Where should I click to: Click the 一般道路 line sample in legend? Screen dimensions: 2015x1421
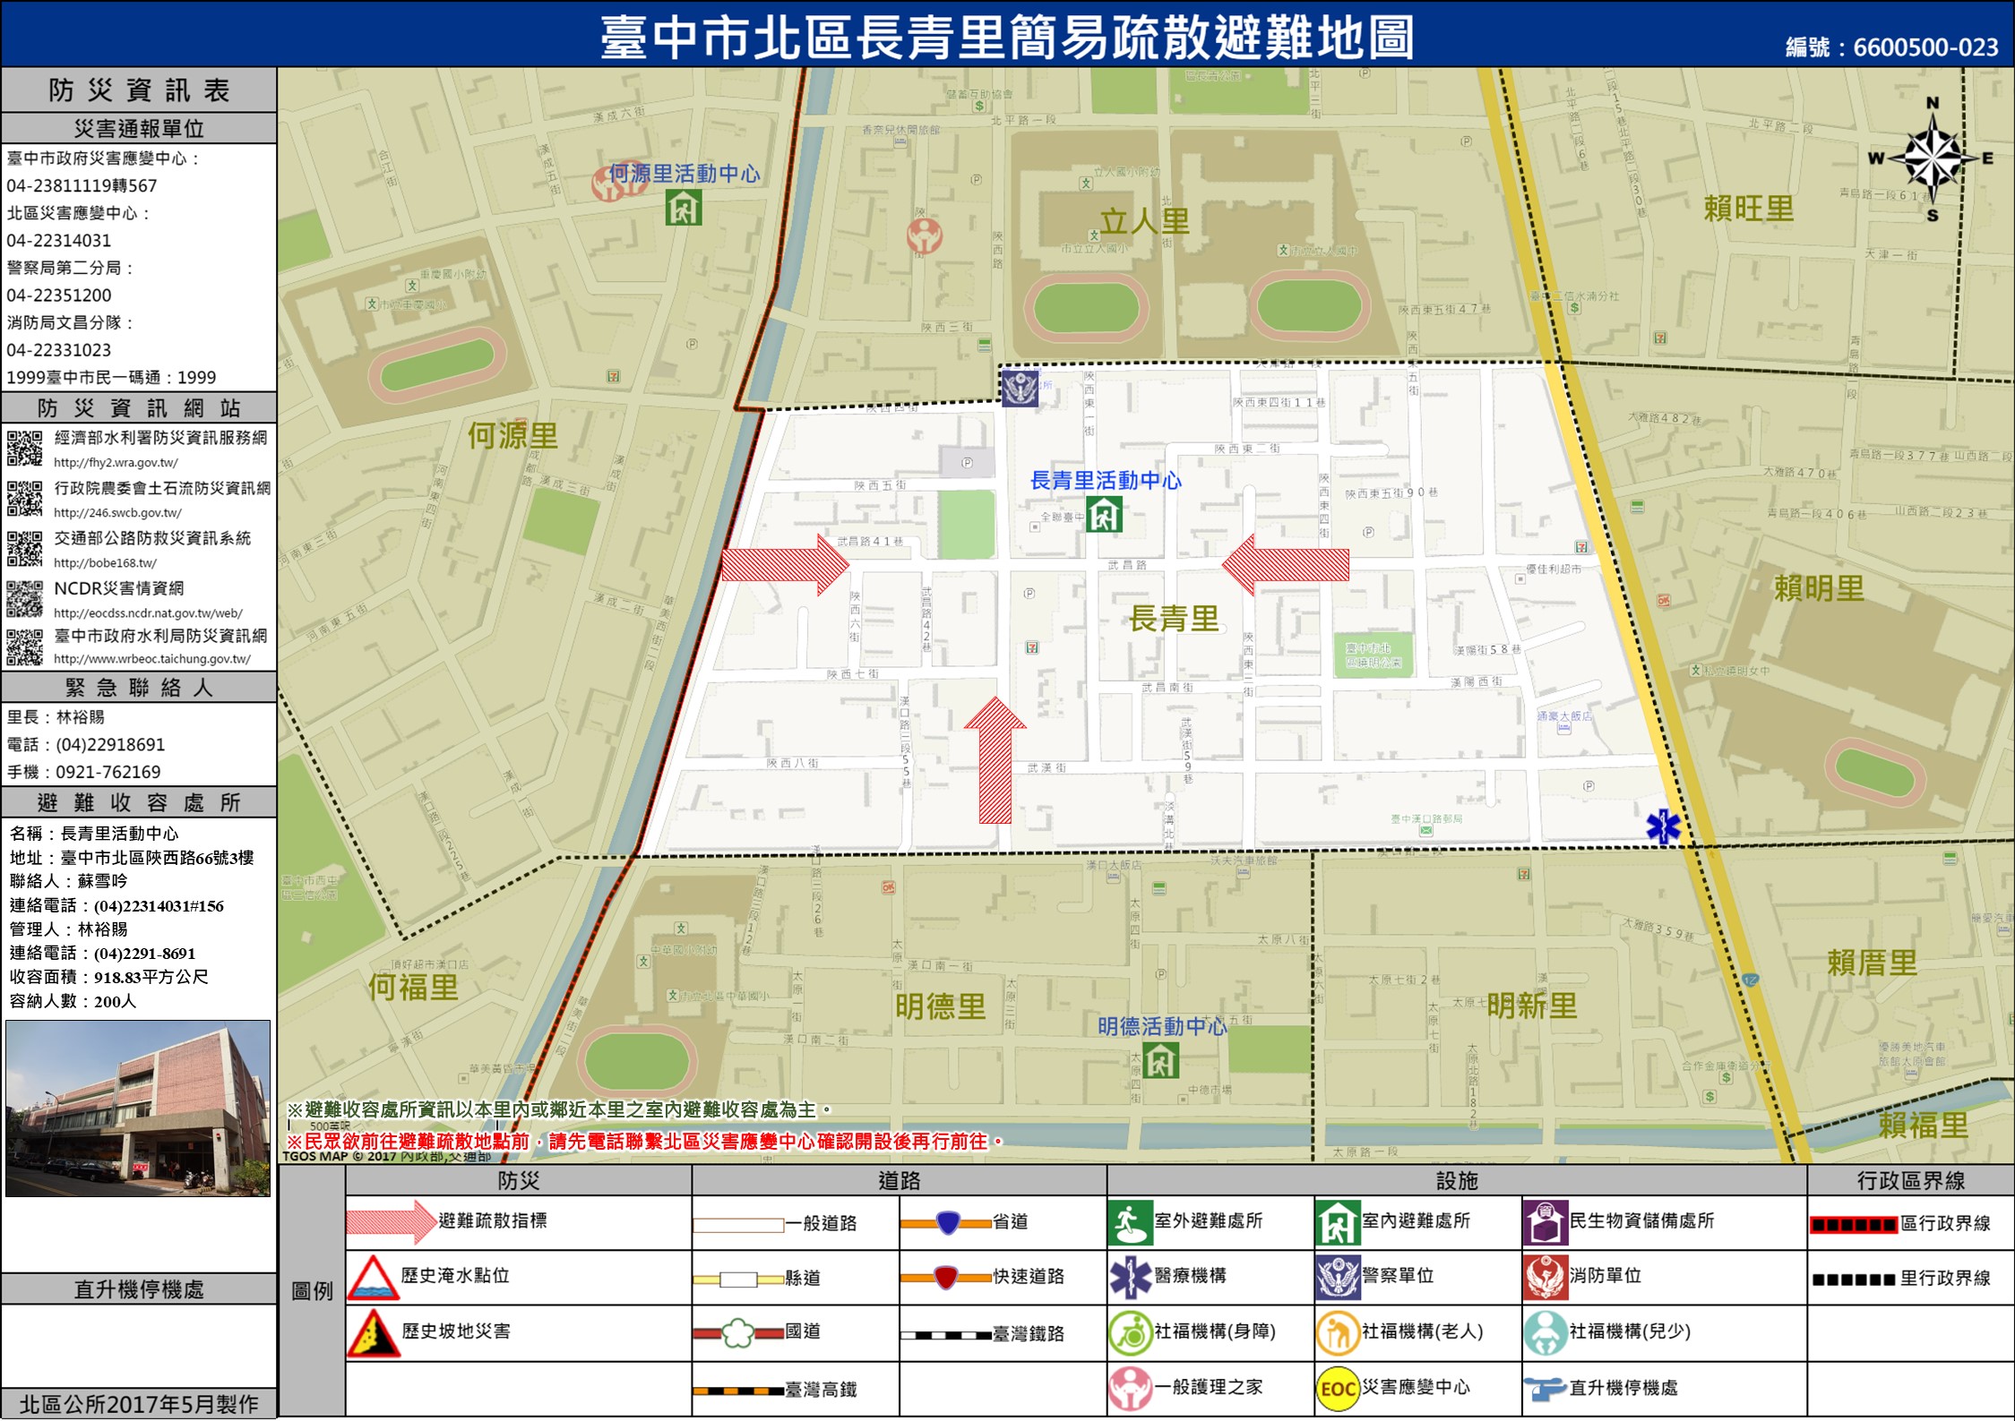point(738,1224)
